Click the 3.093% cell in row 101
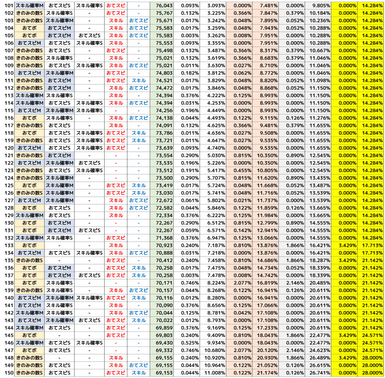Image resolution: width=385 pixels, height=378 pixels. [213, 6]
